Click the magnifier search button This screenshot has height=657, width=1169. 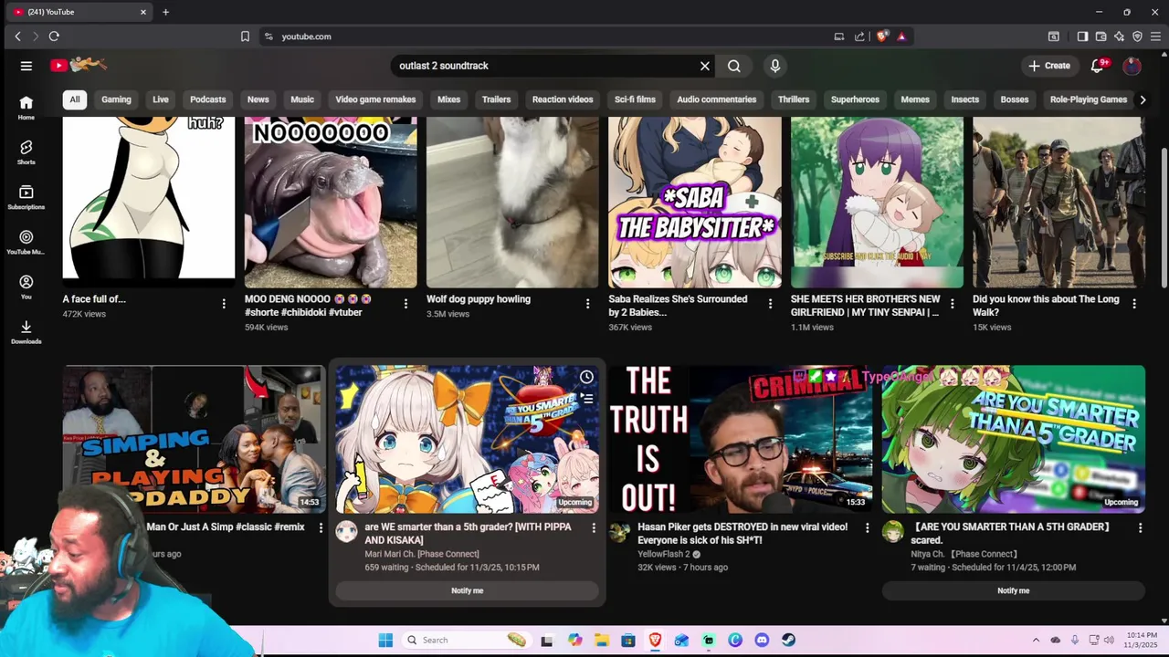(x=733, y=66)
